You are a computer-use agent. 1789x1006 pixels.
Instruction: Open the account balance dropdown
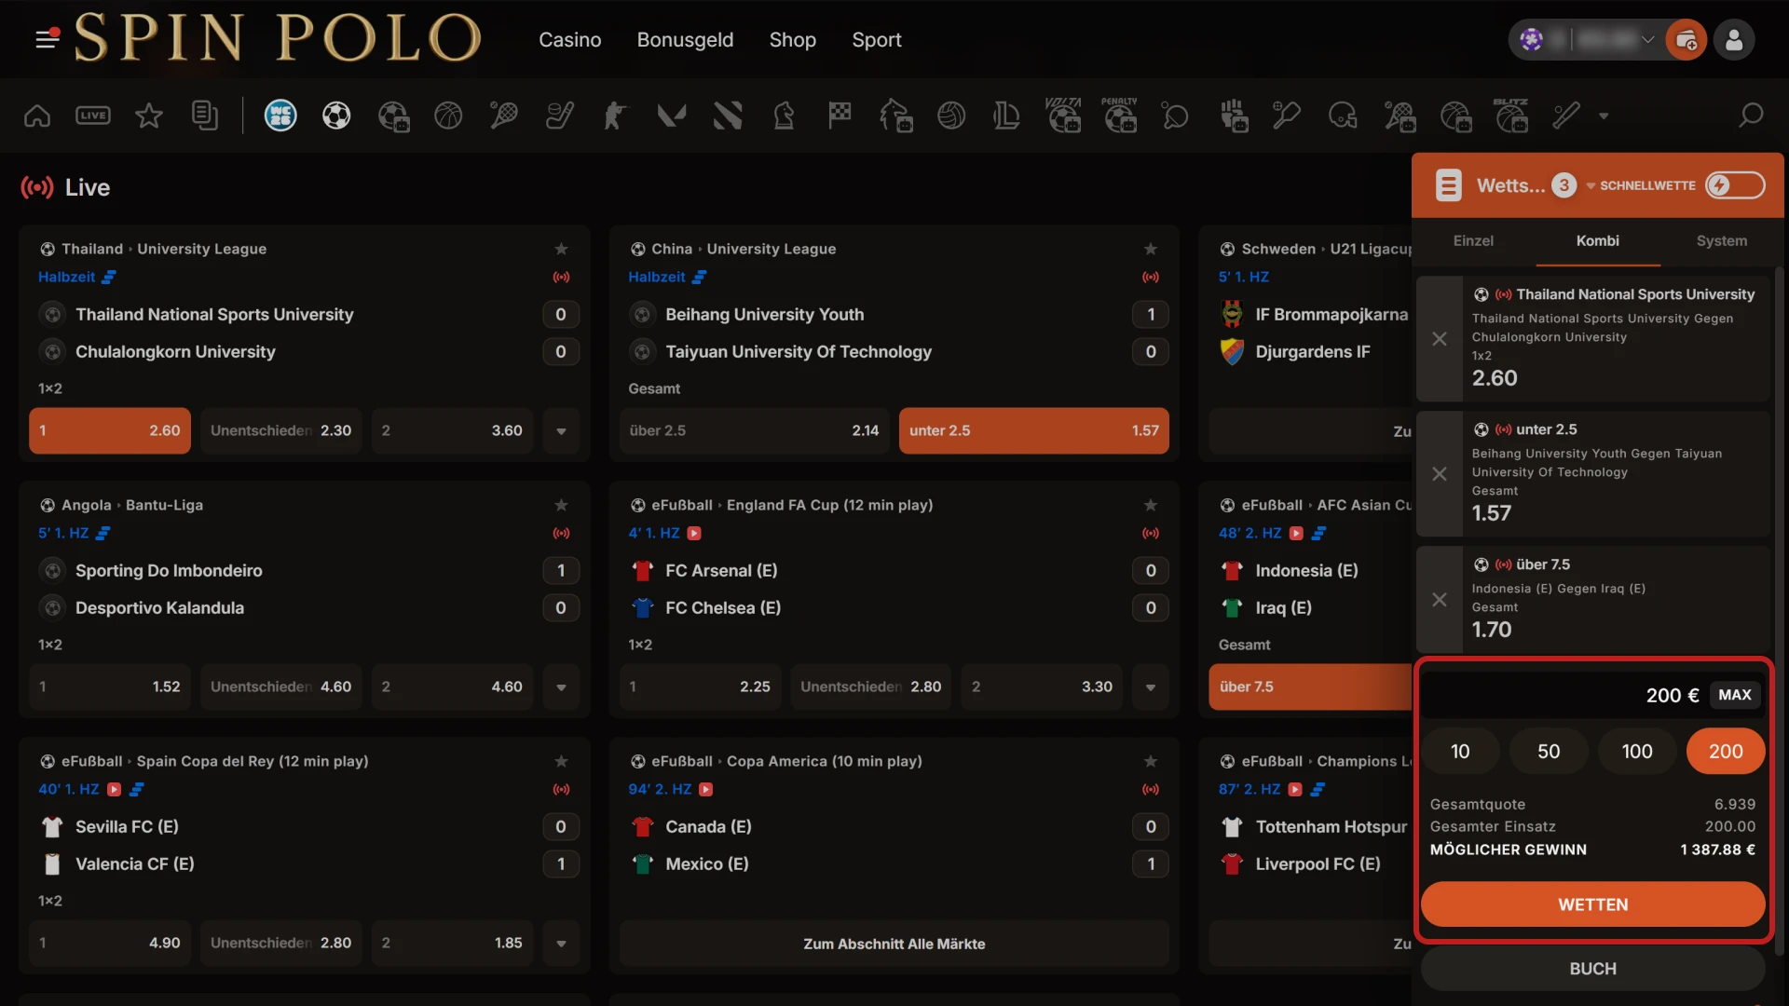(1647, 40)
